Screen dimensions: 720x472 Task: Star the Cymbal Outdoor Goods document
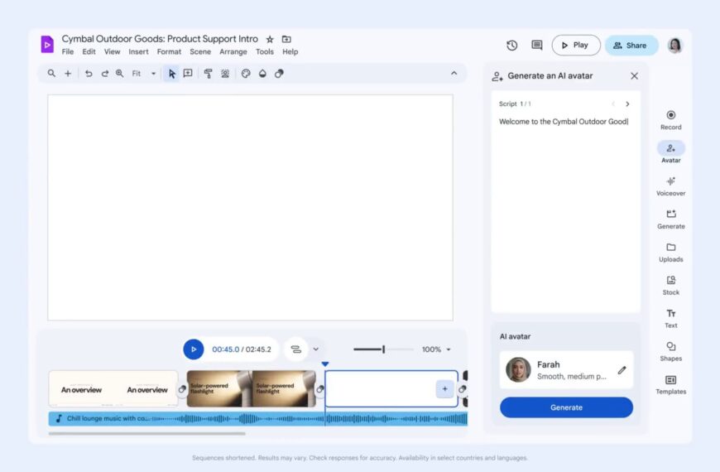click(270, 39)
